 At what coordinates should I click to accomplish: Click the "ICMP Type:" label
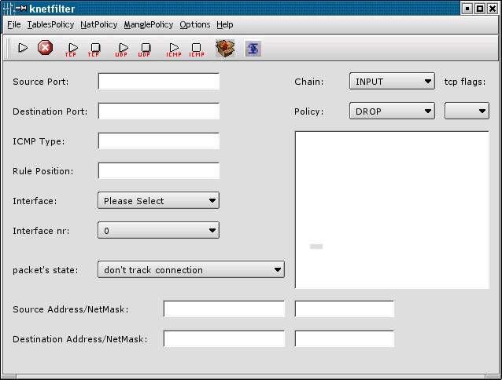[39, 141]
